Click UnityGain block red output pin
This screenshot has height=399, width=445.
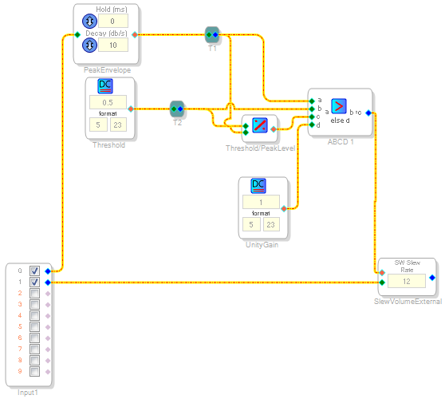(284, 209)
